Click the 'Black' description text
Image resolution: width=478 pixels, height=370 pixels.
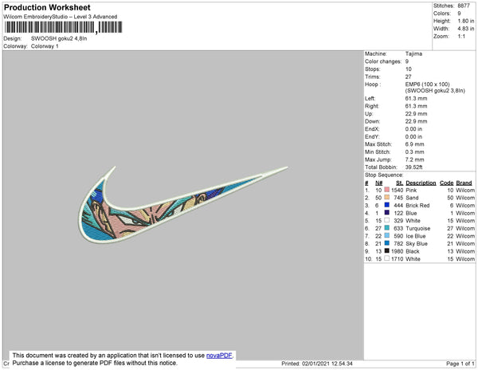tap(413, 251)
